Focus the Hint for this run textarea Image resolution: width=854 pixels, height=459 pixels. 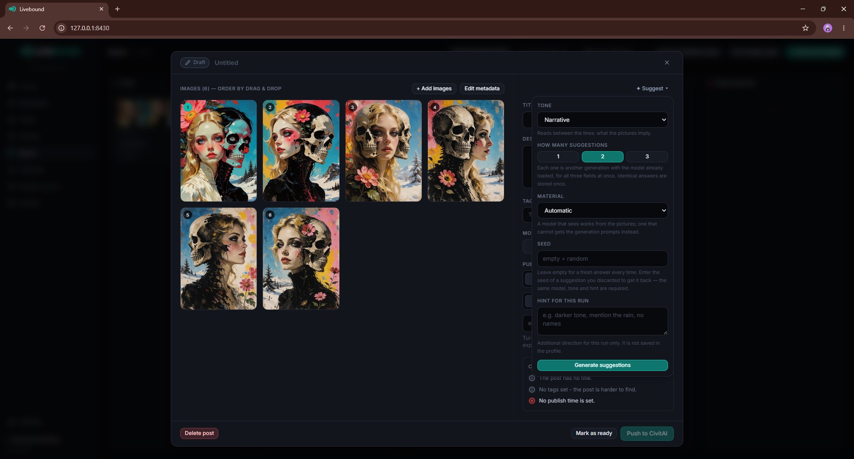(x=602, y=321)
